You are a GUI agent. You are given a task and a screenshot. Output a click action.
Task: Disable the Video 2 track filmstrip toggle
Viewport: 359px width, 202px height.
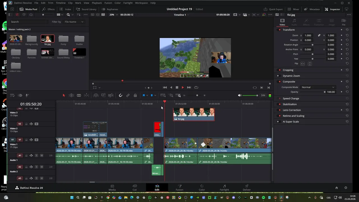36,124
